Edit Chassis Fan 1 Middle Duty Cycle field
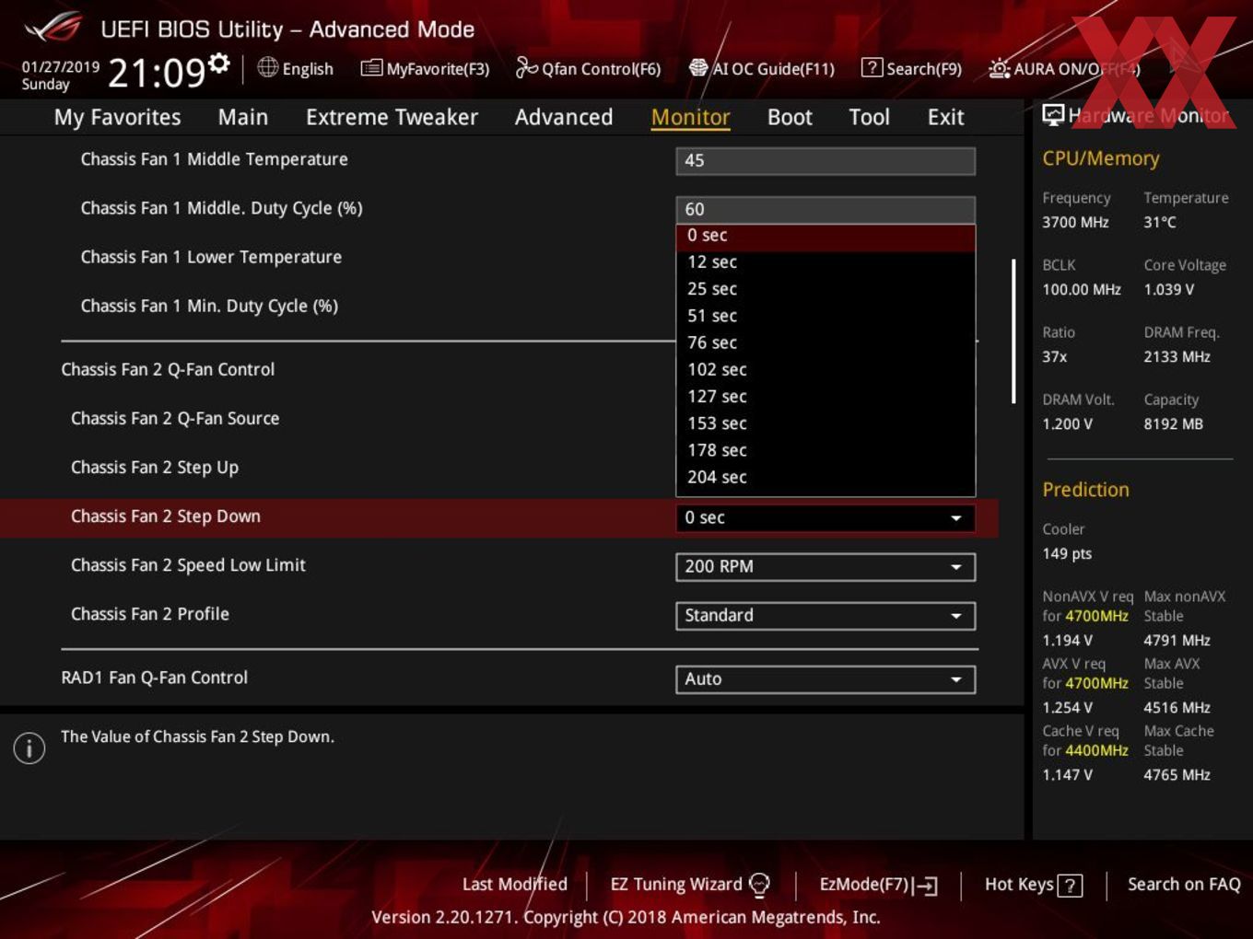1253x939 pixels. point(826,209)
